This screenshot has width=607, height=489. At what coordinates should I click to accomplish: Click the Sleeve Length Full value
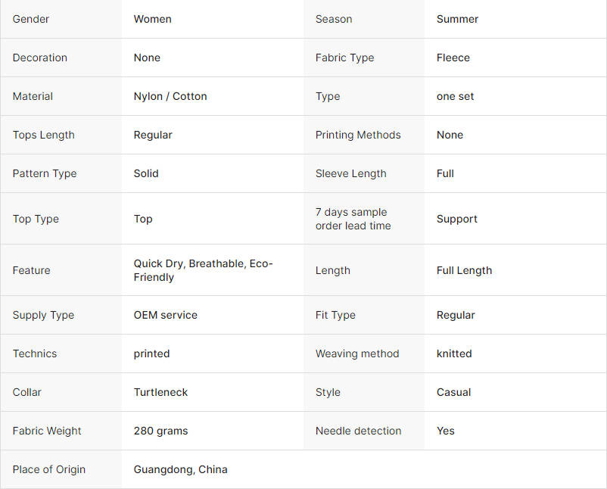pyautogui.click(x=445, y=173)
